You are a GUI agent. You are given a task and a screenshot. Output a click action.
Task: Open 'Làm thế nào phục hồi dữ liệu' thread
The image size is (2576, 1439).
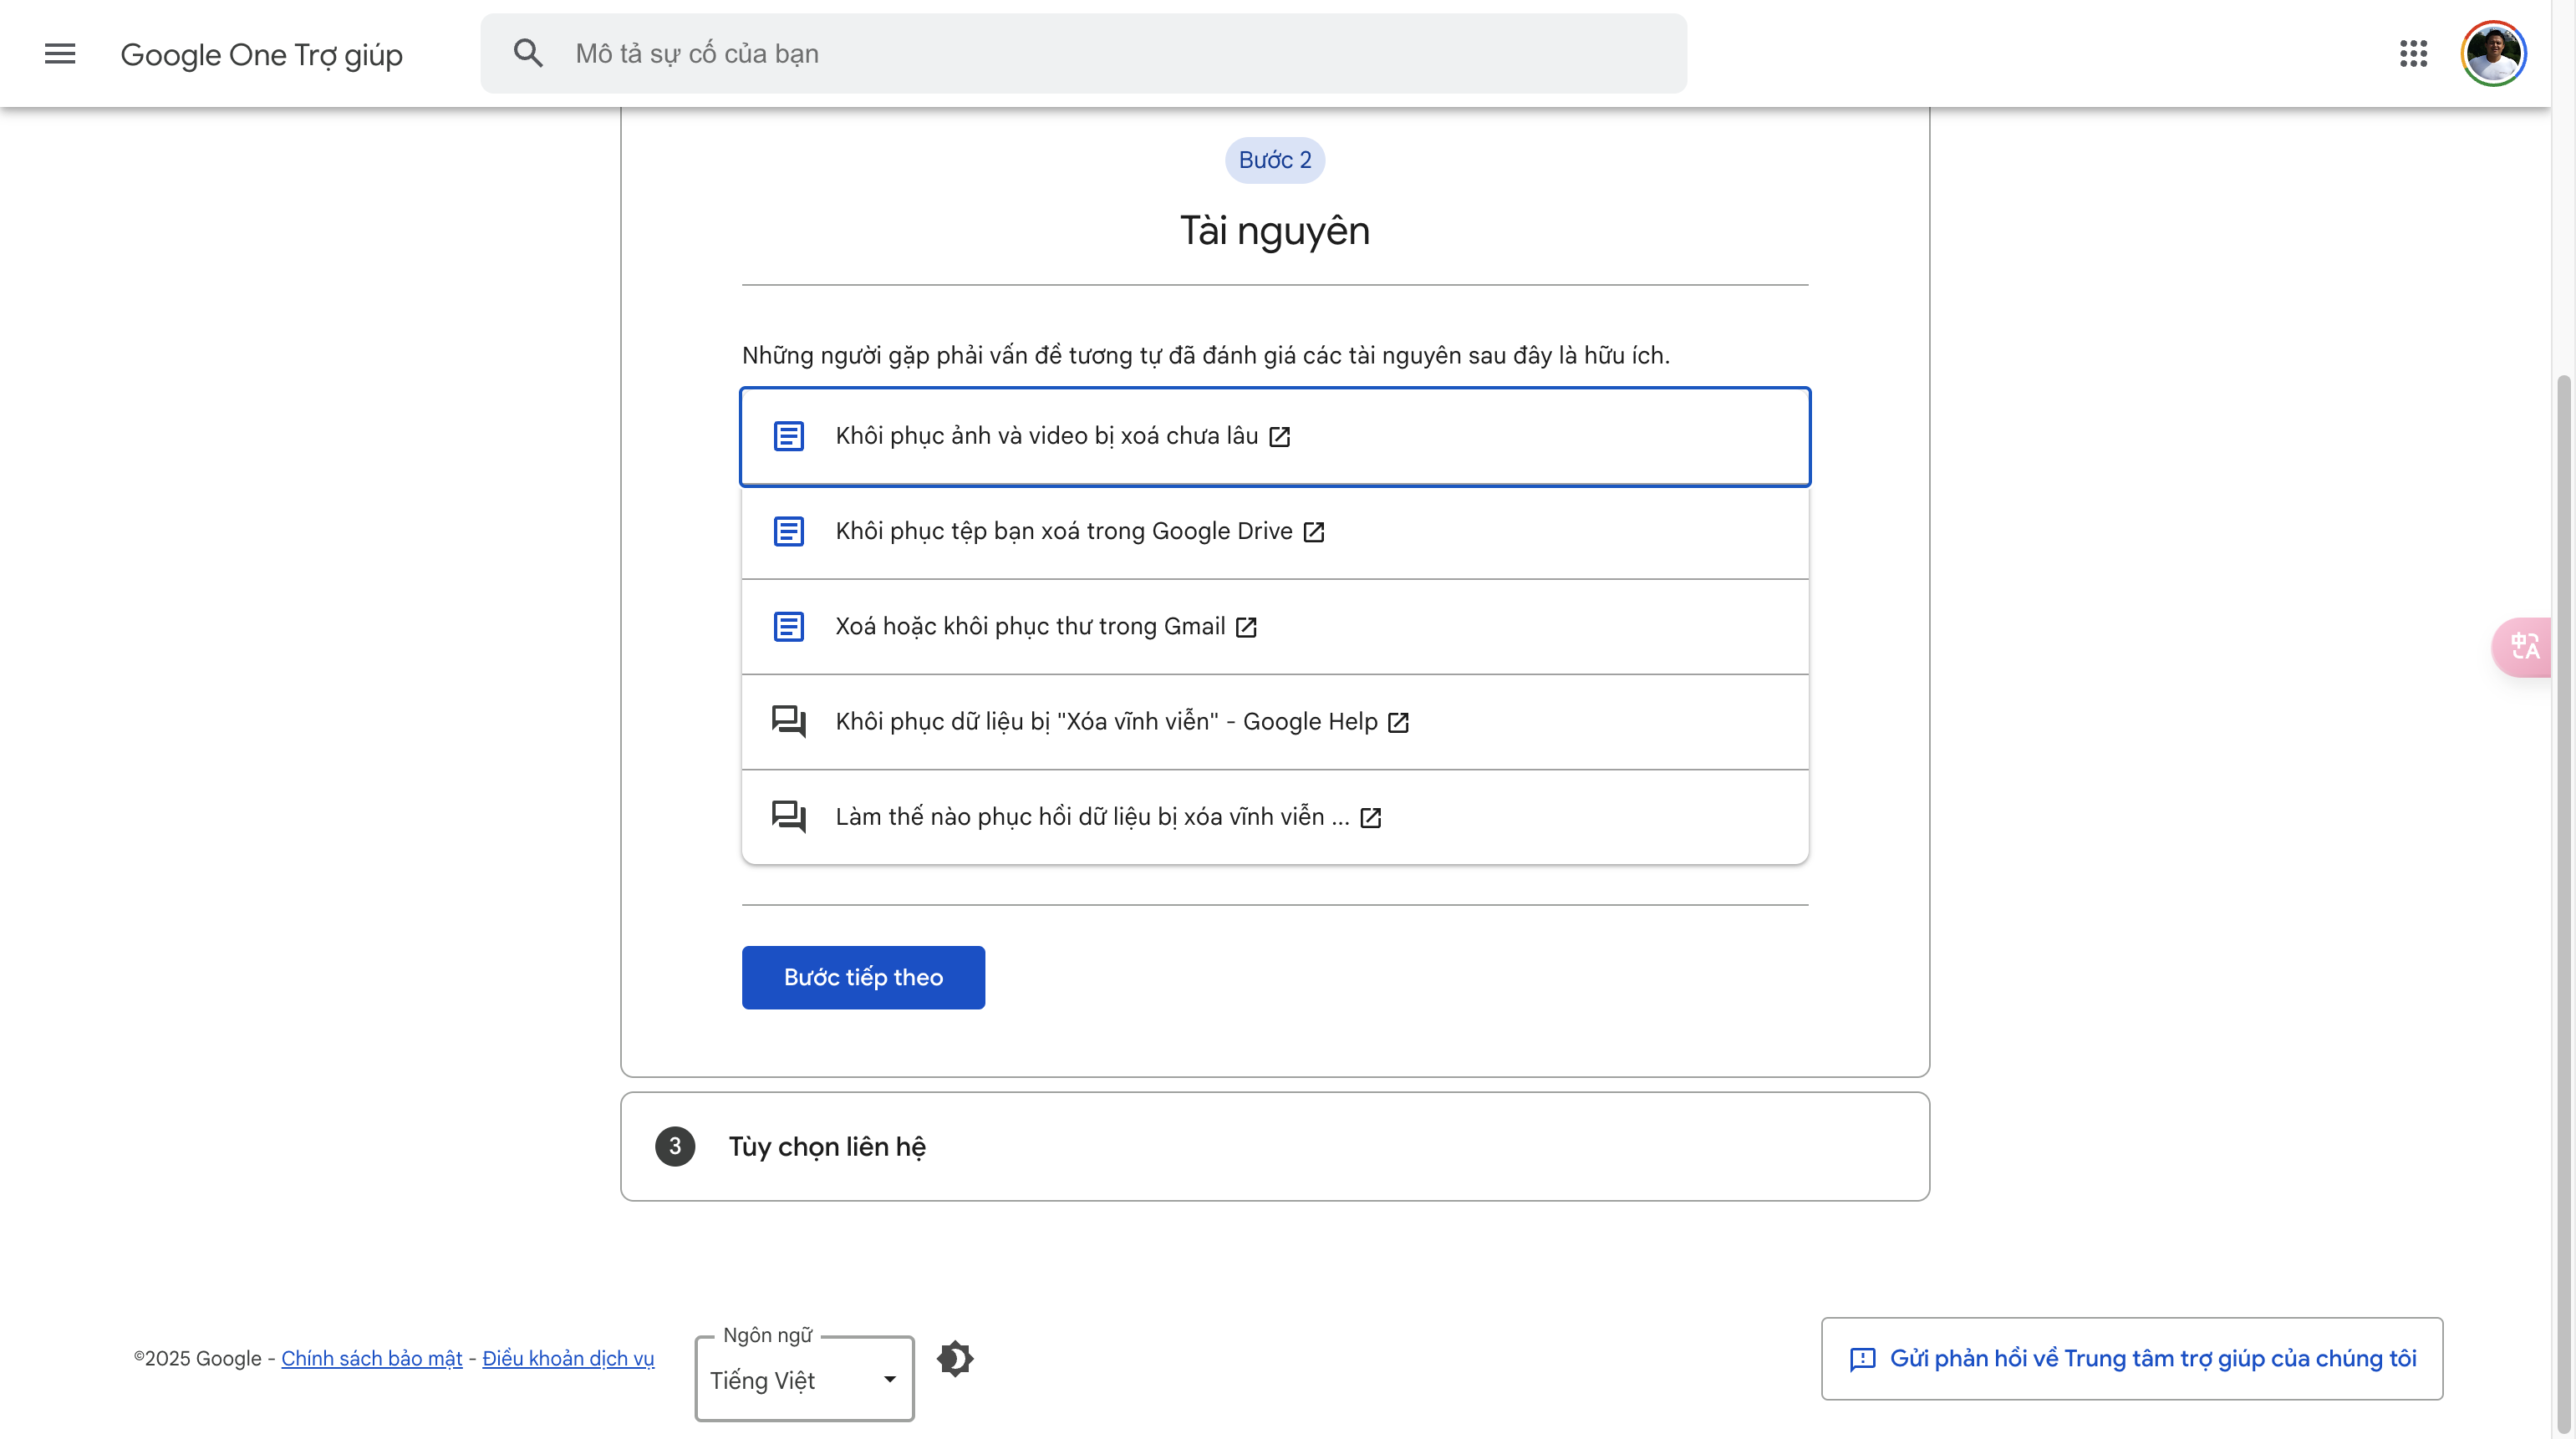click(x=1275, y=817)
